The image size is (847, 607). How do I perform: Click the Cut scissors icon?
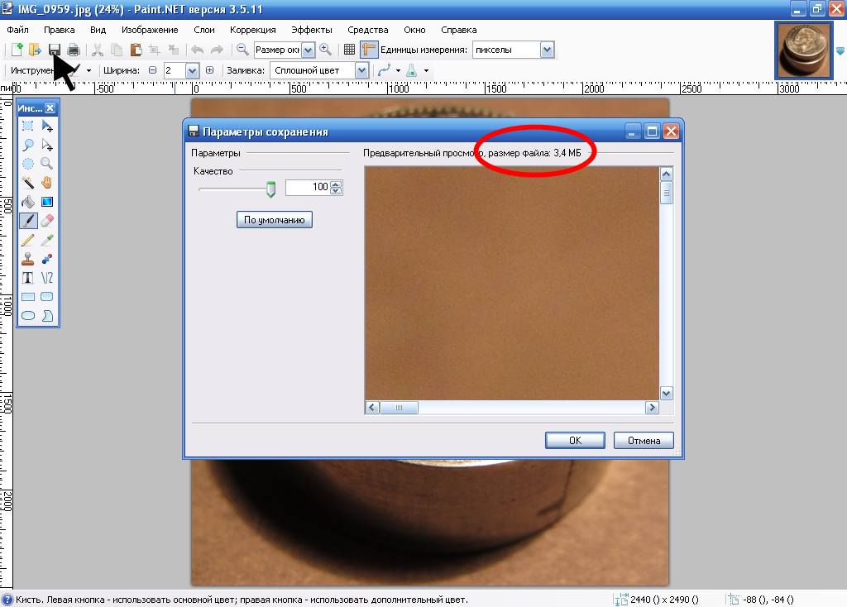pyautogui.click(x=98, y=50)
